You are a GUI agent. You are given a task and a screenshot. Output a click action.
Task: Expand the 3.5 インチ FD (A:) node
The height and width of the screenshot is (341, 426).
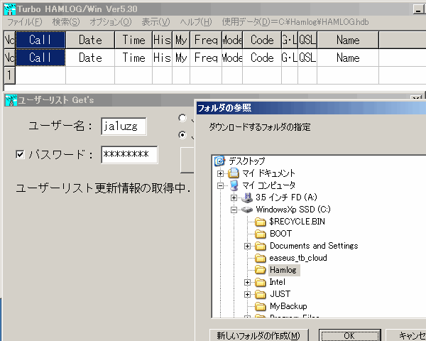coord(234,197)
